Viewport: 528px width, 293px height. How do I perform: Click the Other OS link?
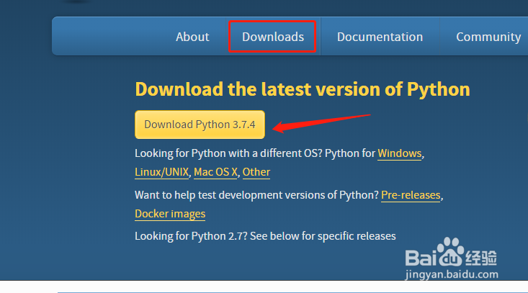256,172
